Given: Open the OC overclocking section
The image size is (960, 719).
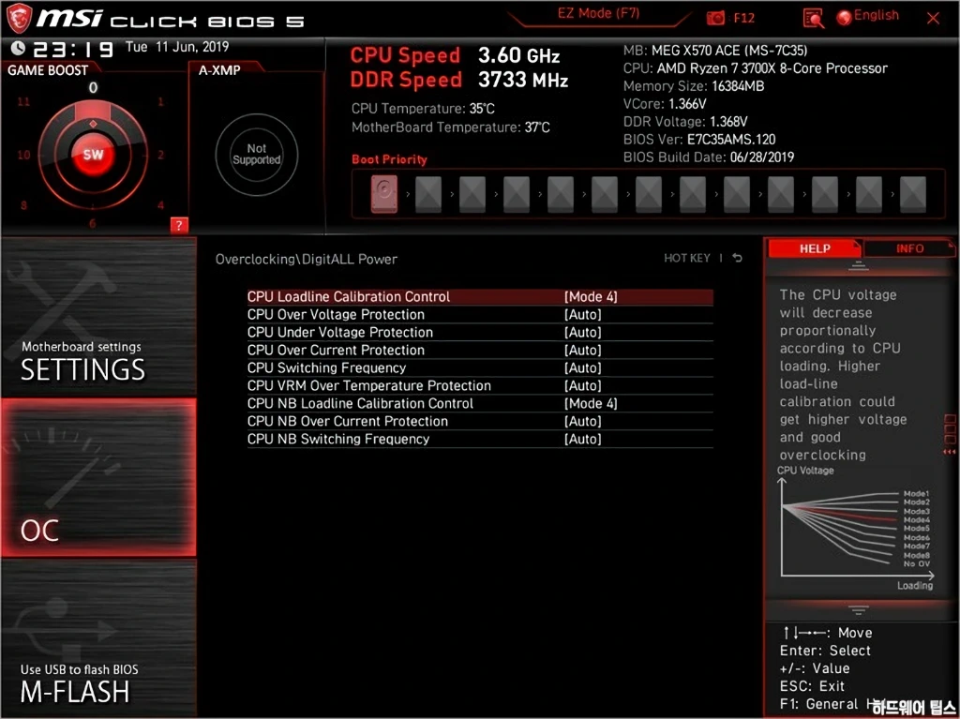Looking at the screenshot, I should pyautogui.click(x=98, y=477).
